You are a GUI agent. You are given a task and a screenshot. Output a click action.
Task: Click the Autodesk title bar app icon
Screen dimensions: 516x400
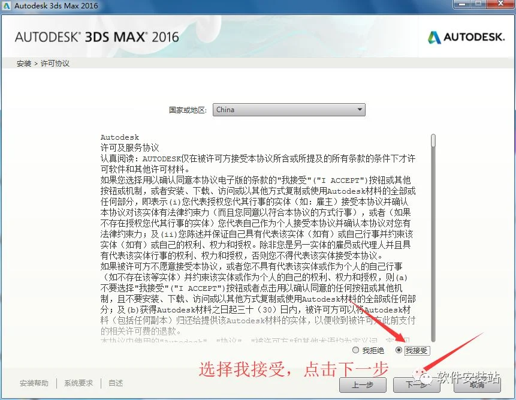[x=6, y=5]
